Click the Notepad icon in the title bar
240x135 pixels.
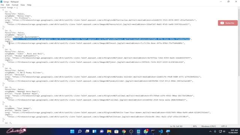1,1
